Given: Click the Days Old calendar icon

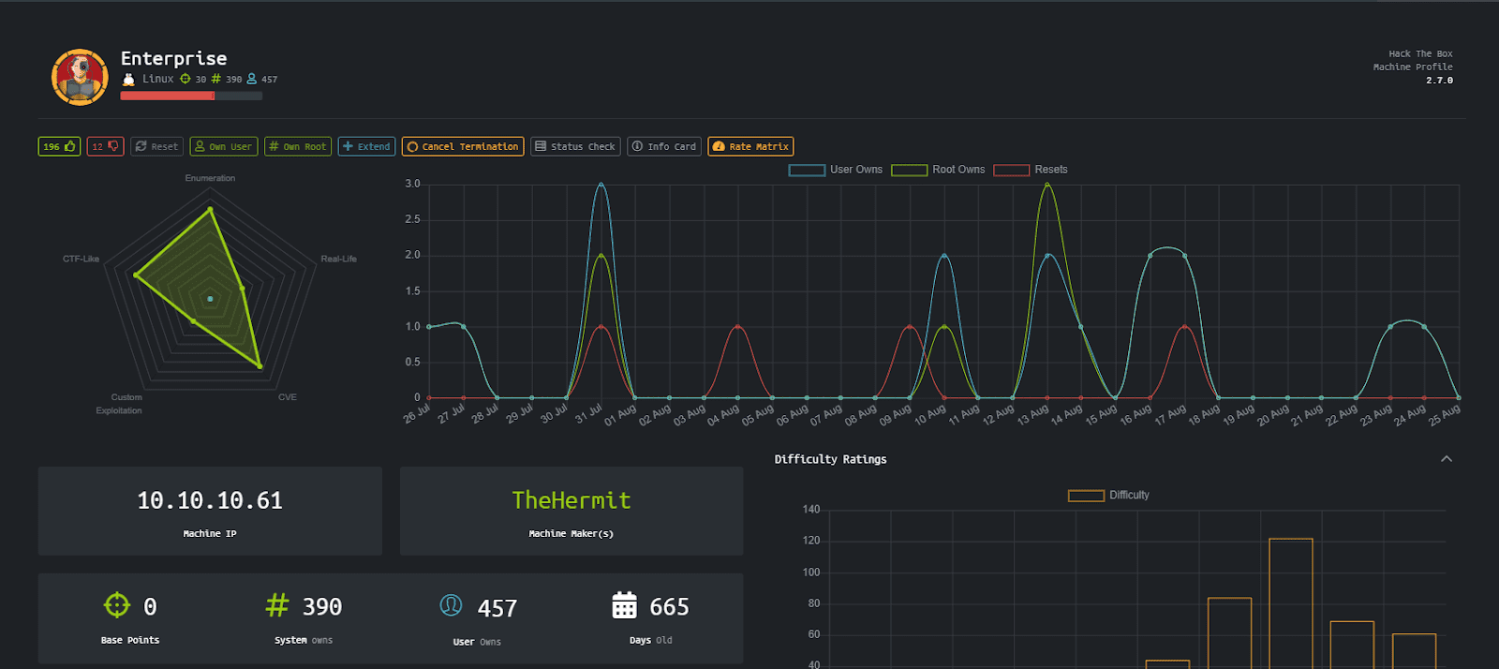Looking at the screenshot, I should pos(624,605).
